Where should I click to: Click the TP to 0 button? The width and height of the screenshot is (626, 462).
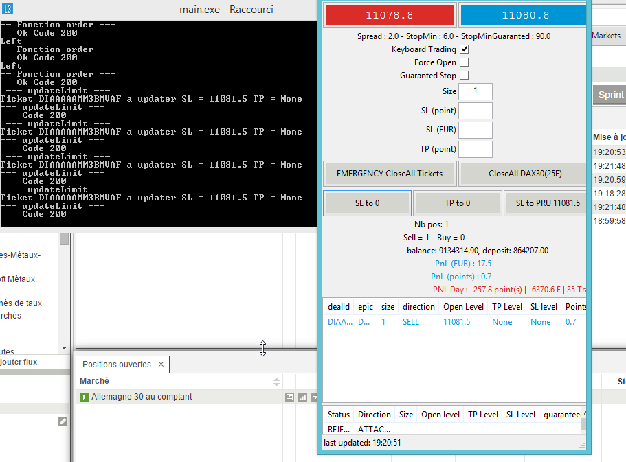tap(458, 203)
